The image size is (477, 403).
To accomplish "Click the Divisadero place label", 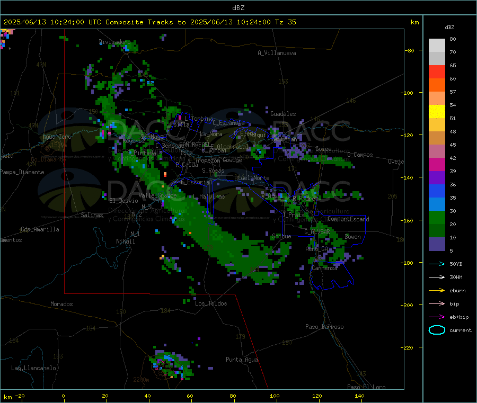I will 114,42.
